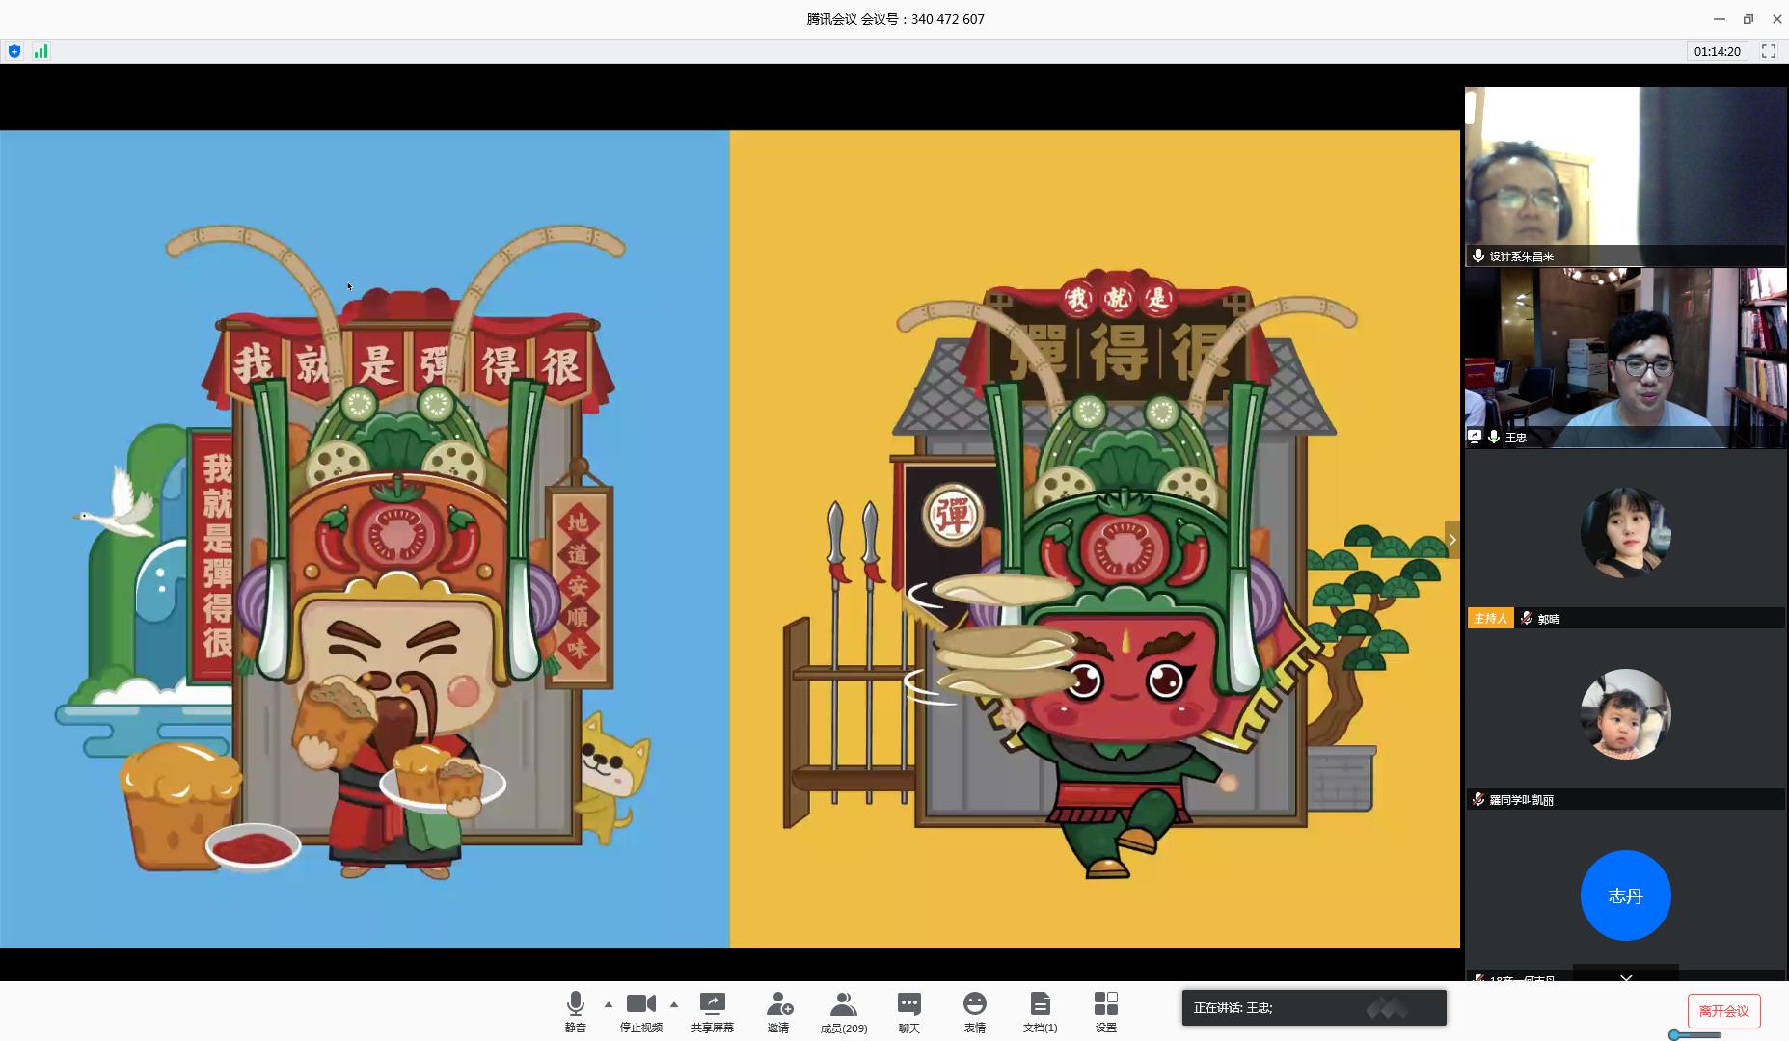Click the blue security shield icon
Viewport: 1789px width, 1041px height.
pyautogui.click(x=14, y=51)
